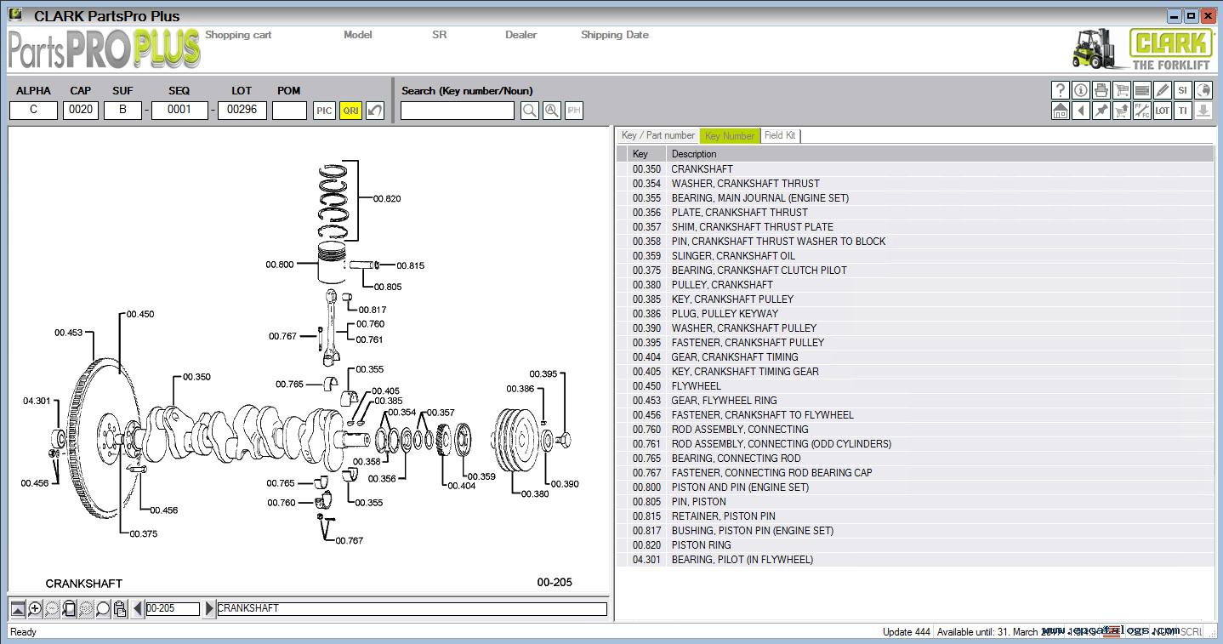Switch to the Field Kit tab

pyautogui.click(x=779, y=135)
